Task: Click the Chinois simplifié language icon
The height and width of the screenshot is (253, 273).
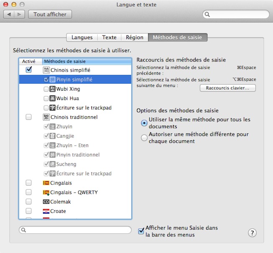Action: [x=46, y=70]
